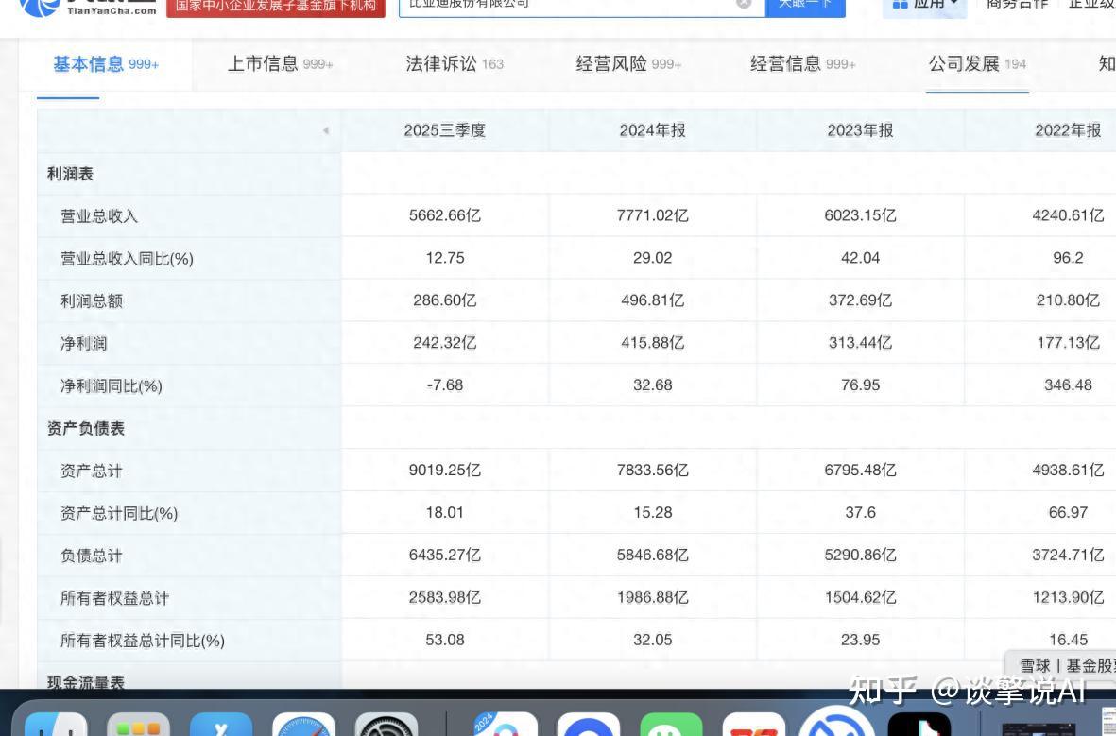Image resolution: width=1116 pixels, height=736 pixels.
Task: Click the 5290.86亿 total liabilities cell
Action: (861, 555)
